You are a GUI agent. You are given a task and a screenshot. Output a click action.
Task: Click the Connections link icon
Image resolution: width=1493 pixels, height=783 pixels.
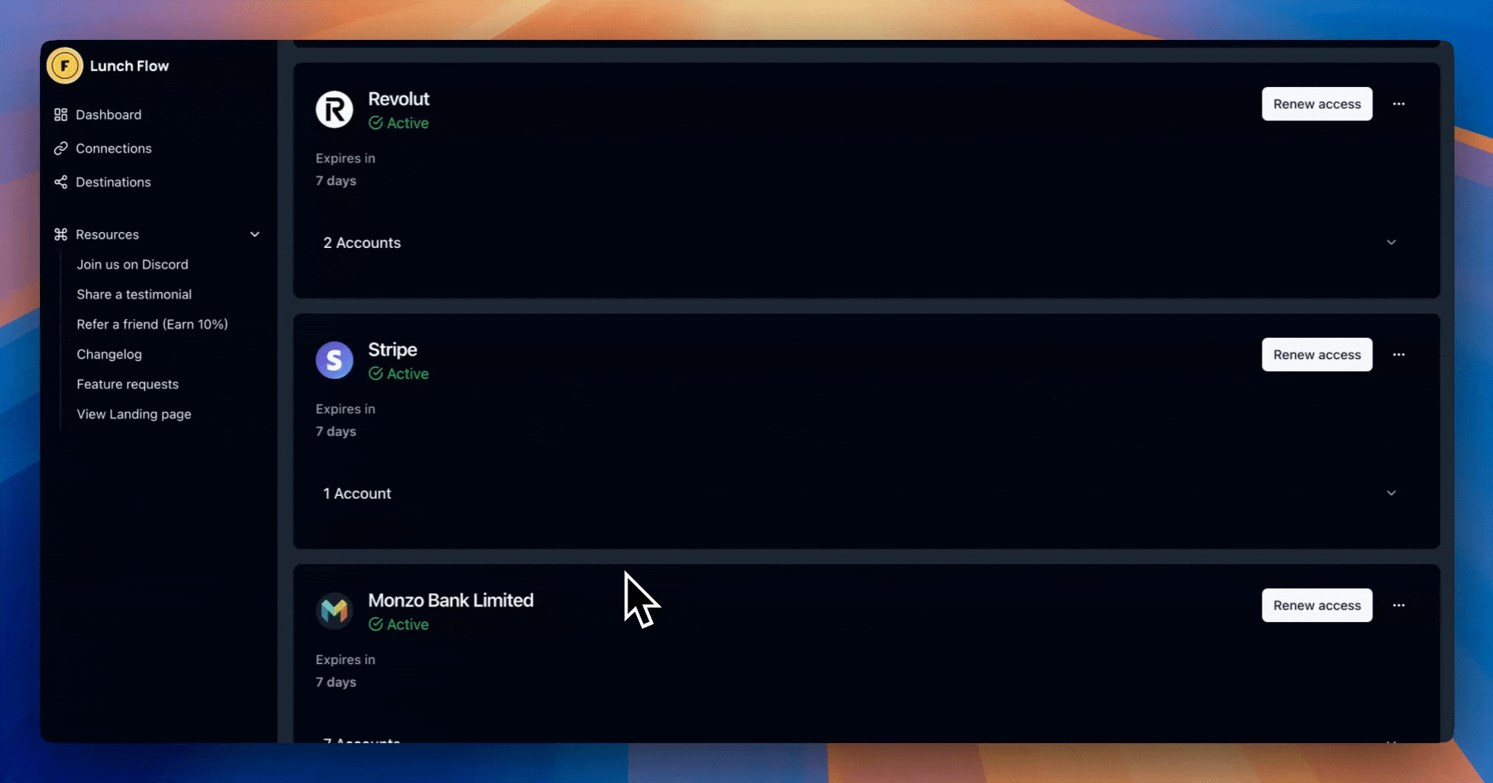[61, 148]
